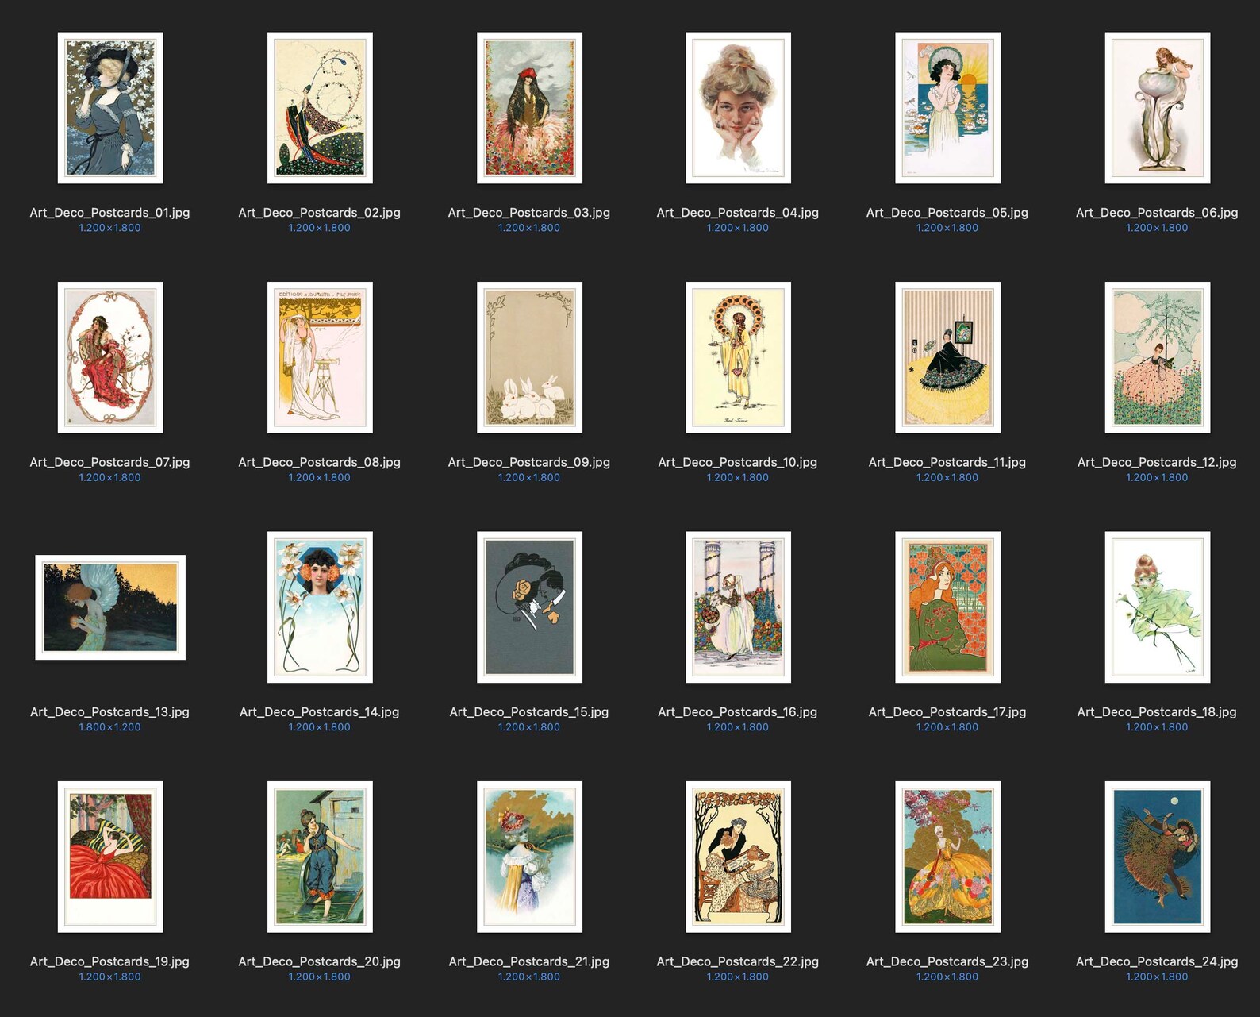
Task: Click the filename label Art_Deco_Postcards_03.jpg
Action: [x=529, y=213]
